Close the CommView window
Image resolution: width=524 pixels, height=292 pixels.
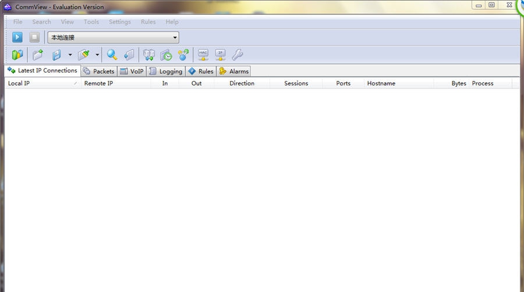point(509,5)
